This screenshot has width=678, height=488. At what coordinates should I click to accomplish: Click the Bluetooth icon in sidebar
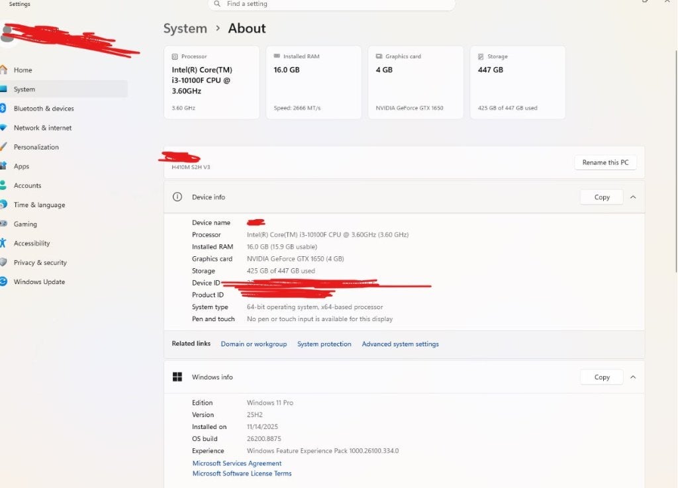point(3,108)
